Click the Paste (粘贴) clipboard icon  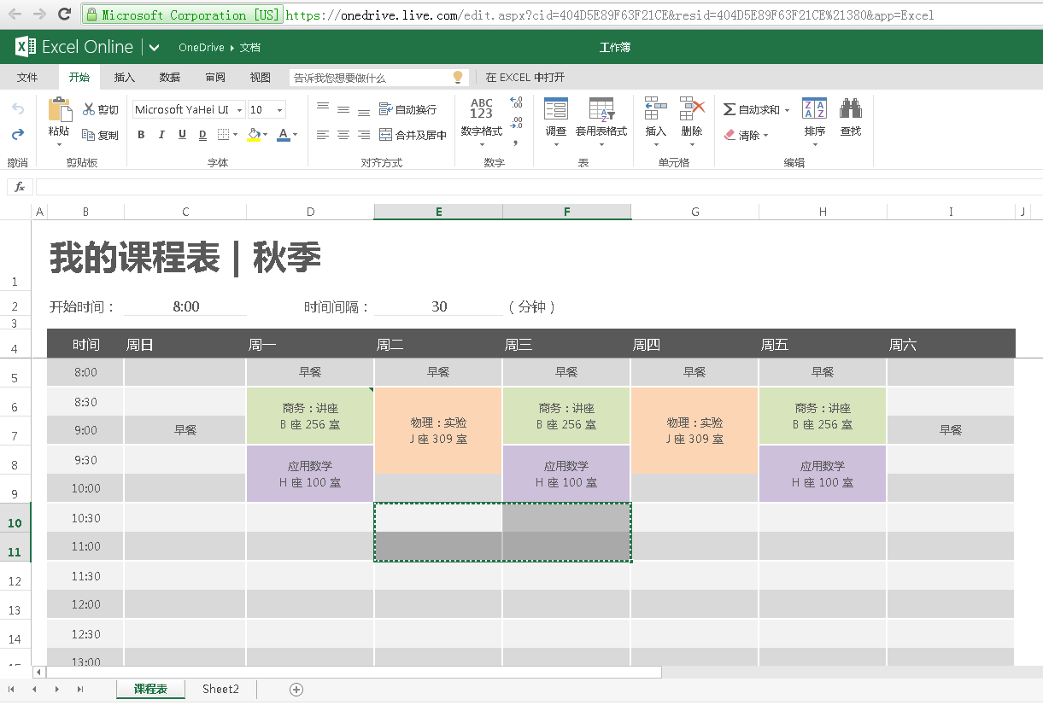point(59,111)
